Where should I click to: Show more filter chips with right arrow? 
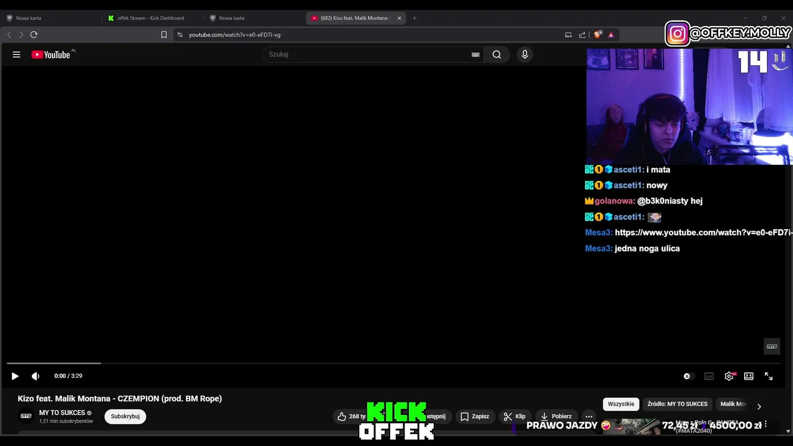coord(759,406)
